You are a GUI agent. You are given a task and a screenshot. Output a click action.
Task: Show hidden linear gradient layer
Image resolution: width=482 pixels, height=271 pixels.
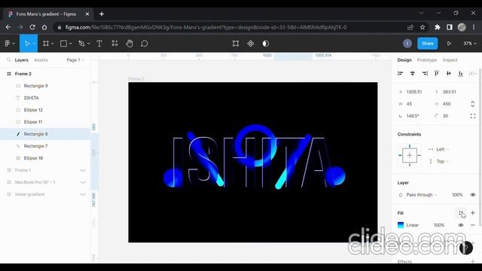click(x=83, y=194)
